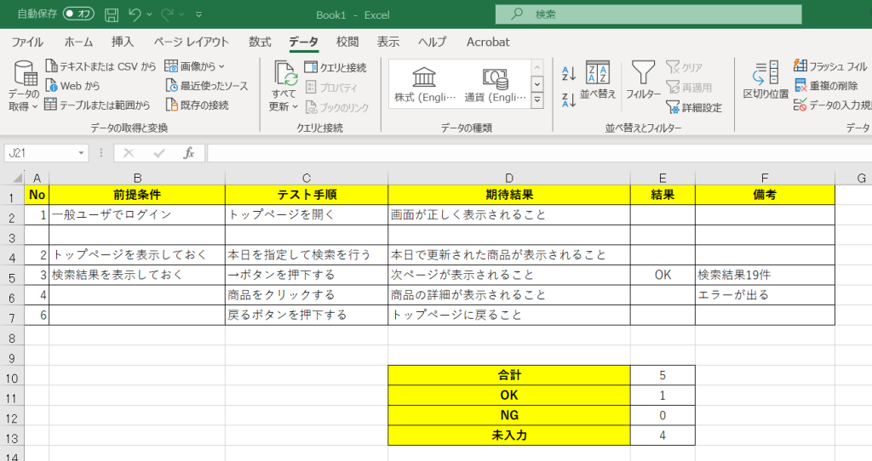Click the ブックのリンク button
The image size is (872, 461).
click(337, 108)
